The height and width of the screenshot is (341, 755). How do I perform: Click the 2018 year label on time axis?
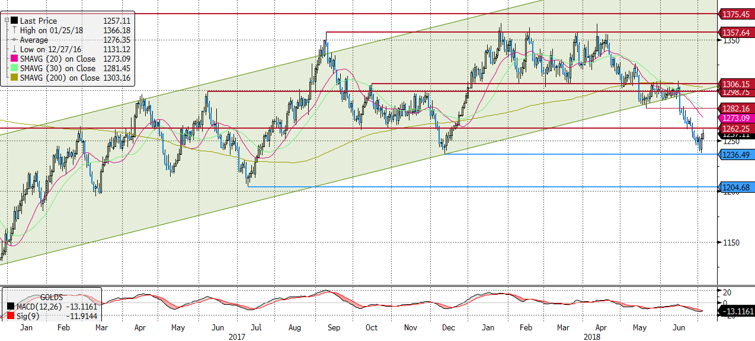[x=593, y=336]
